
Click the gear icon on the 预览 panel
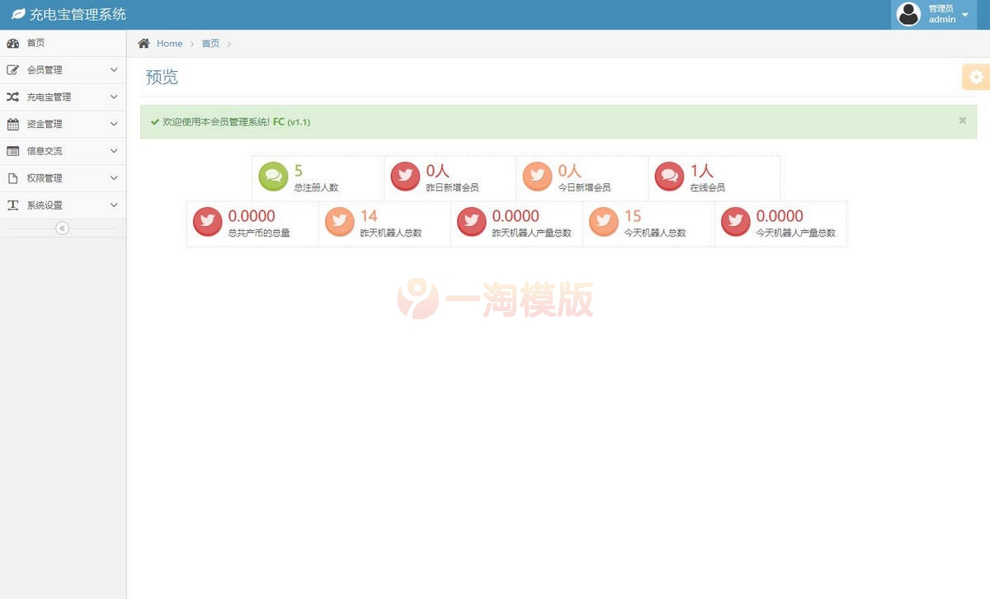tap(975, 76)
